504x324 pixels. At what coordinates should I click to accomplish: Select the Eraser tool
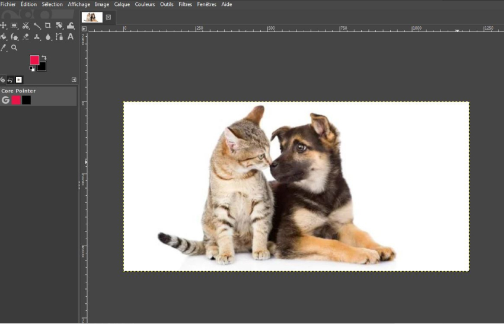pos(25,37)
